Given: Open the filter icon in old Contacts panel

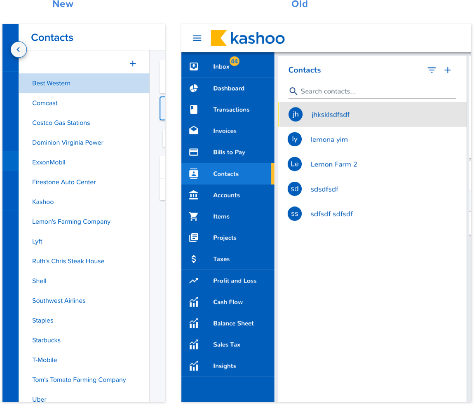Looking at the screenshot, I should click(432, 70).
